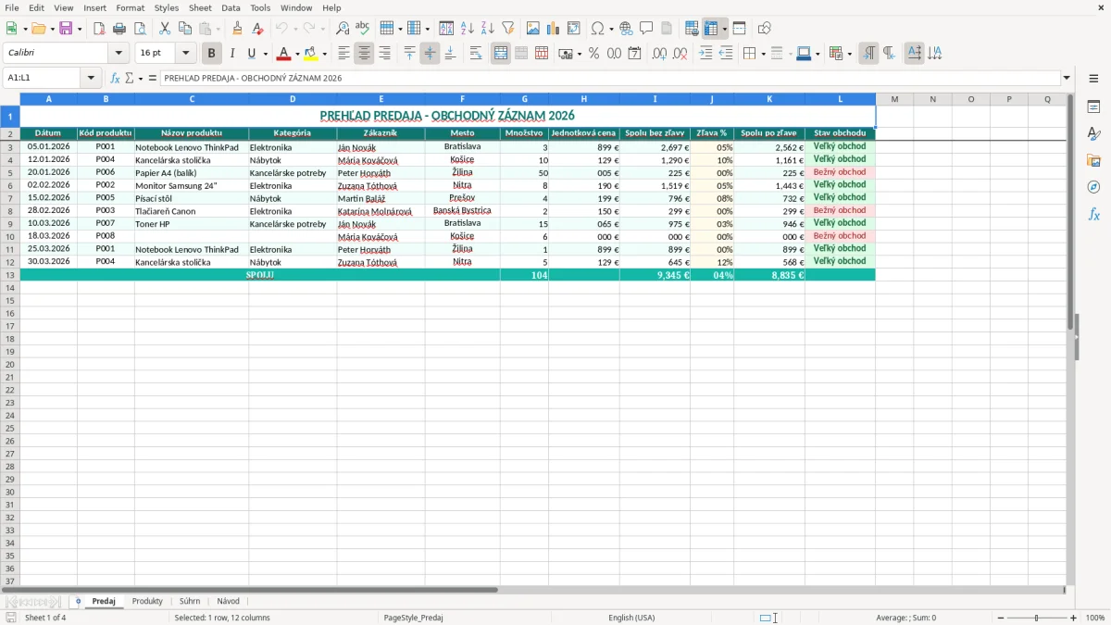Click the Cut scissors icon

click(165, 29)
